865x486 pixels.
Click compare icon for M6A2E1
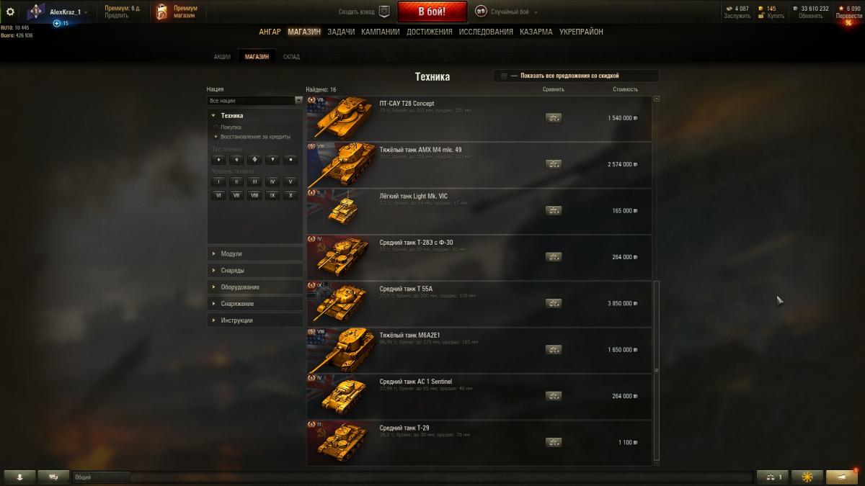point(554,350)
